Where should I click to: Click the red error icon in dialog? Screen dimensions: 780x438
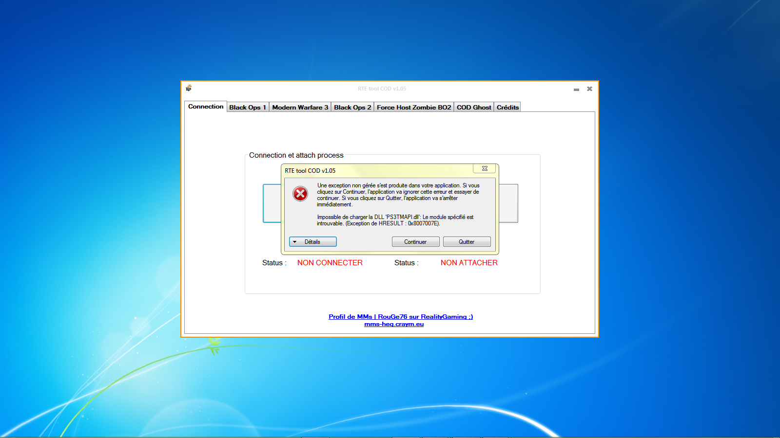[x=300, y=194]
